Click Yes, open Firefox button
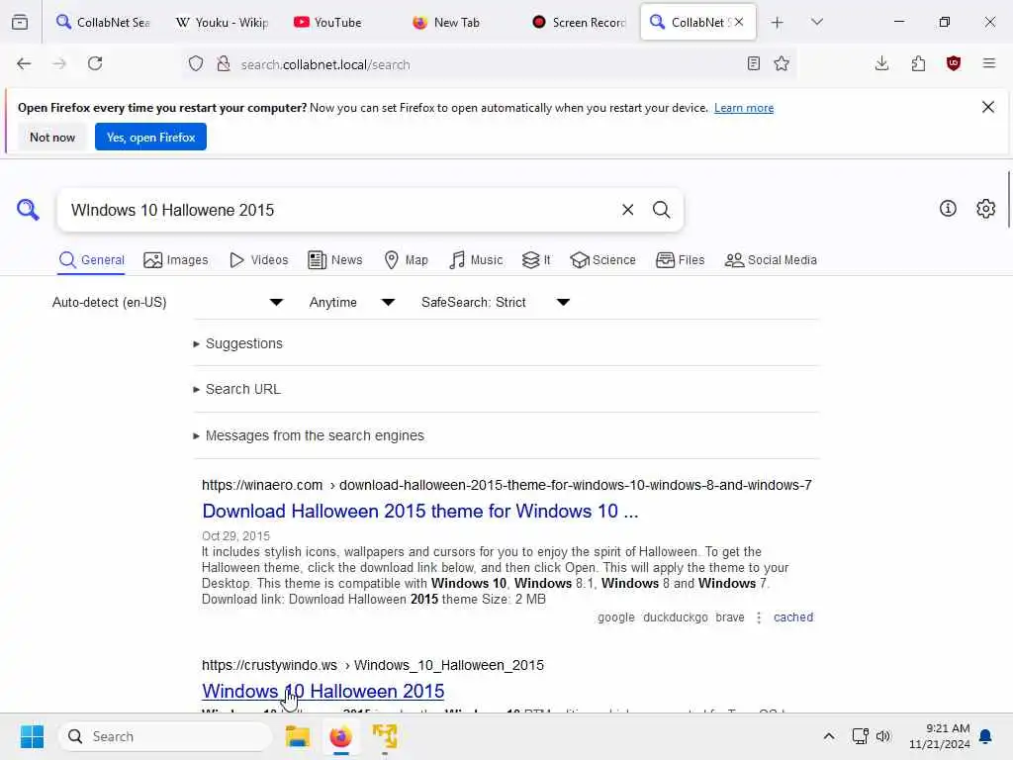Viewport: 1013px width, 760px height. click(150, 137)
